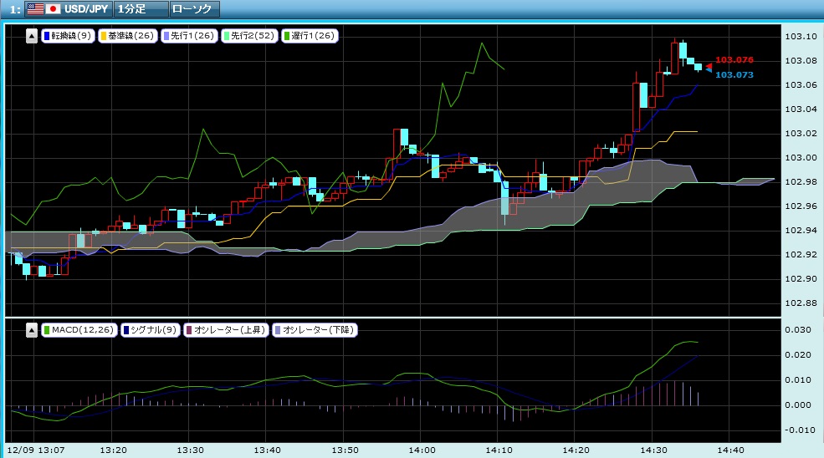Click the red ask price label 103.076
The image size is (824, 458).
734,60
